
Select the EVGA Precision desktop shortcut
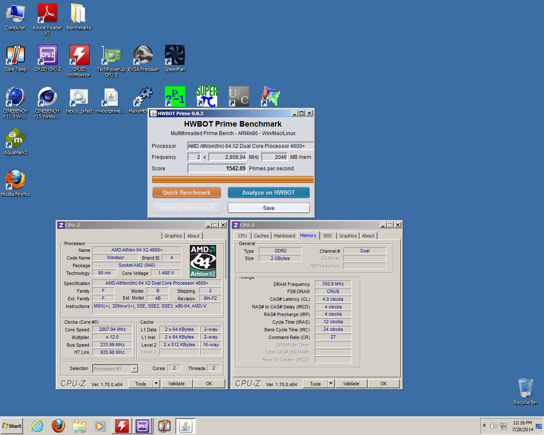click(x=143, y=59)
